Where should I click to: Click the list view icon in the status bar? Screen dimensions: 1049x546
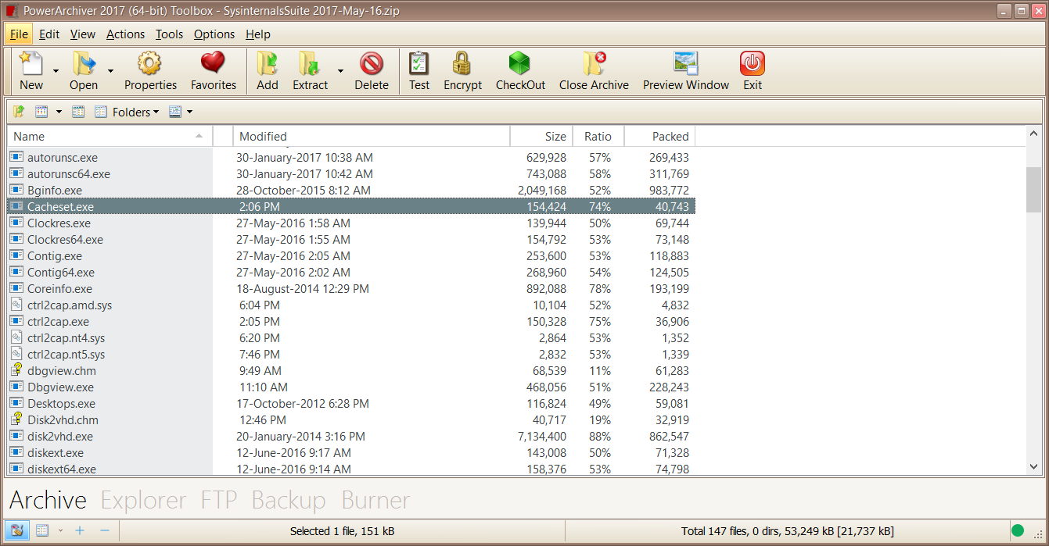(42, 530)
